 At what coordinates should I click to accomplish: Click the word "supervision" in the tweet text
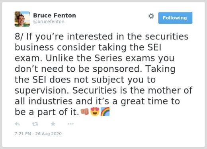[41, 90]
